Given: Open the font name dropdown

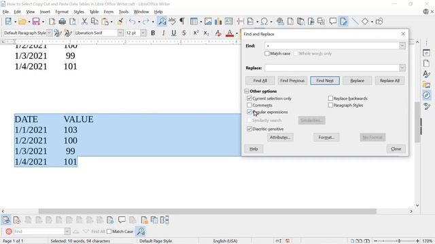Looking at the screenshot, I should [x=120, y=33].
